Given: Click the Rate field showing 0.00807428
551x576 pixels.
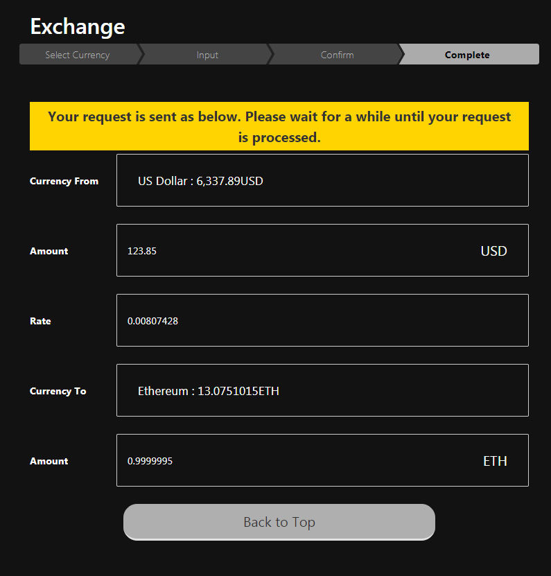Looking at the screenshot, I should 322,320.
